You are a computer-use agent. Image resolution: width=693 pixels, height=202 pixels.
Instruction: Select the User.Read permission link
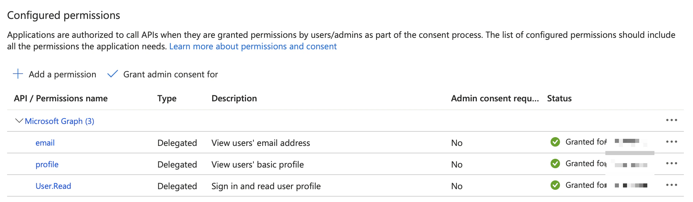tap(53, 186)
